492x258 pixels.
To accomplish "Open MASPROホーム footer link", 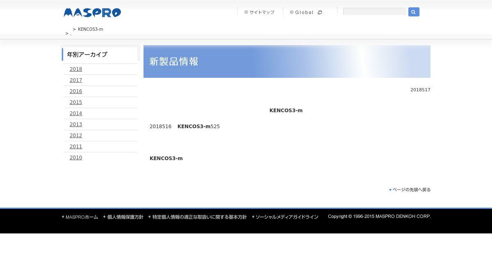I will (80, 217).
